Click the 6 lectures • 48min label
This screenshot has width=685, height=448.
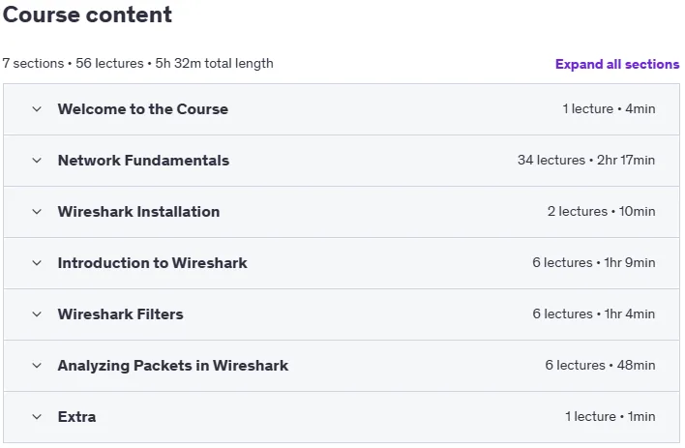600,365
